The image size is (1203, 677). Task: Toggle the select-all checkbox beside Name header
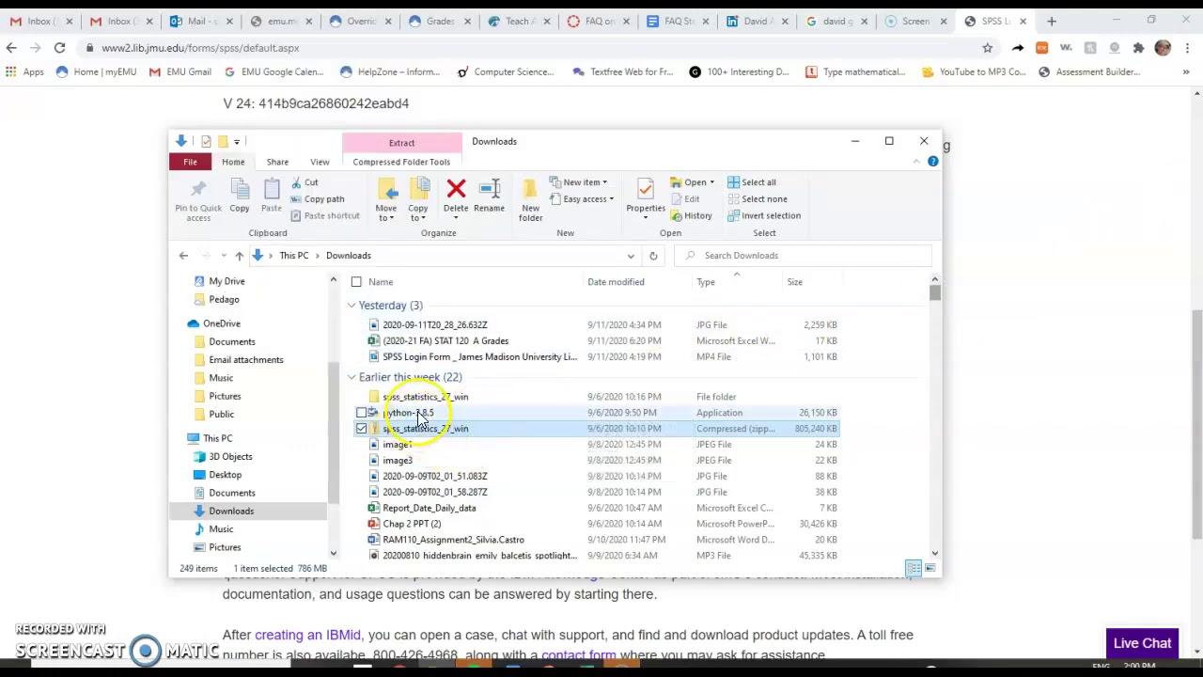356,282
